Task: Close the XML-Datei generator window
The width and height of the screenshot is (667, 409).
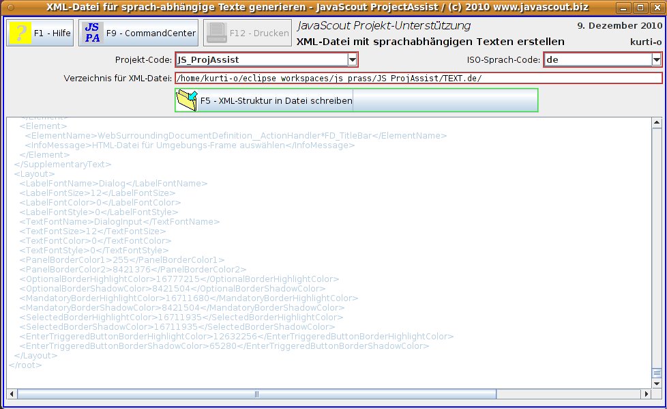Action: 656,8
